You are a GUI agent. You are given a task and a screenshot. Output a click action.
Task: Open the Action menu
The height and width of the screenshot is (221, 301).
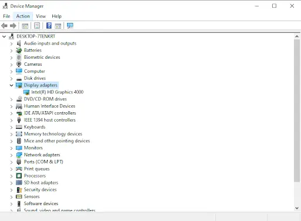click(x=23, y=16)
